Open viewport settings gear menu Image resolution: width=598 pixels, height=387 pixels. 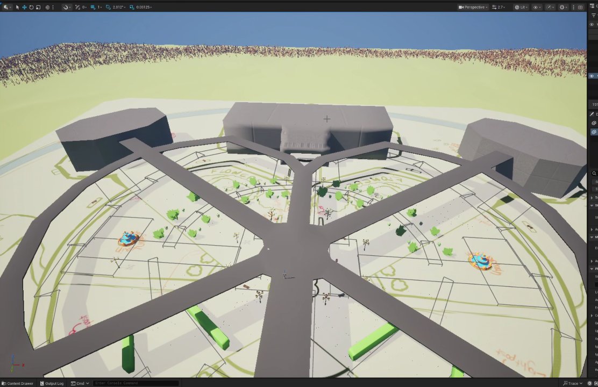click(564, 7)
